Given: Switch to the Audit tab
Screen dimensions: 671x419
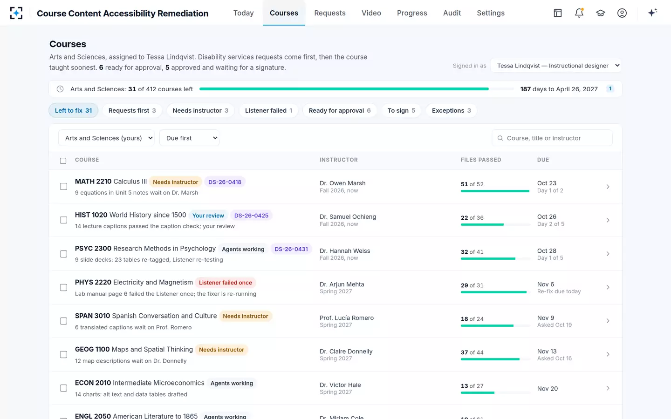Looking at the screenshot, I should 452,13.
